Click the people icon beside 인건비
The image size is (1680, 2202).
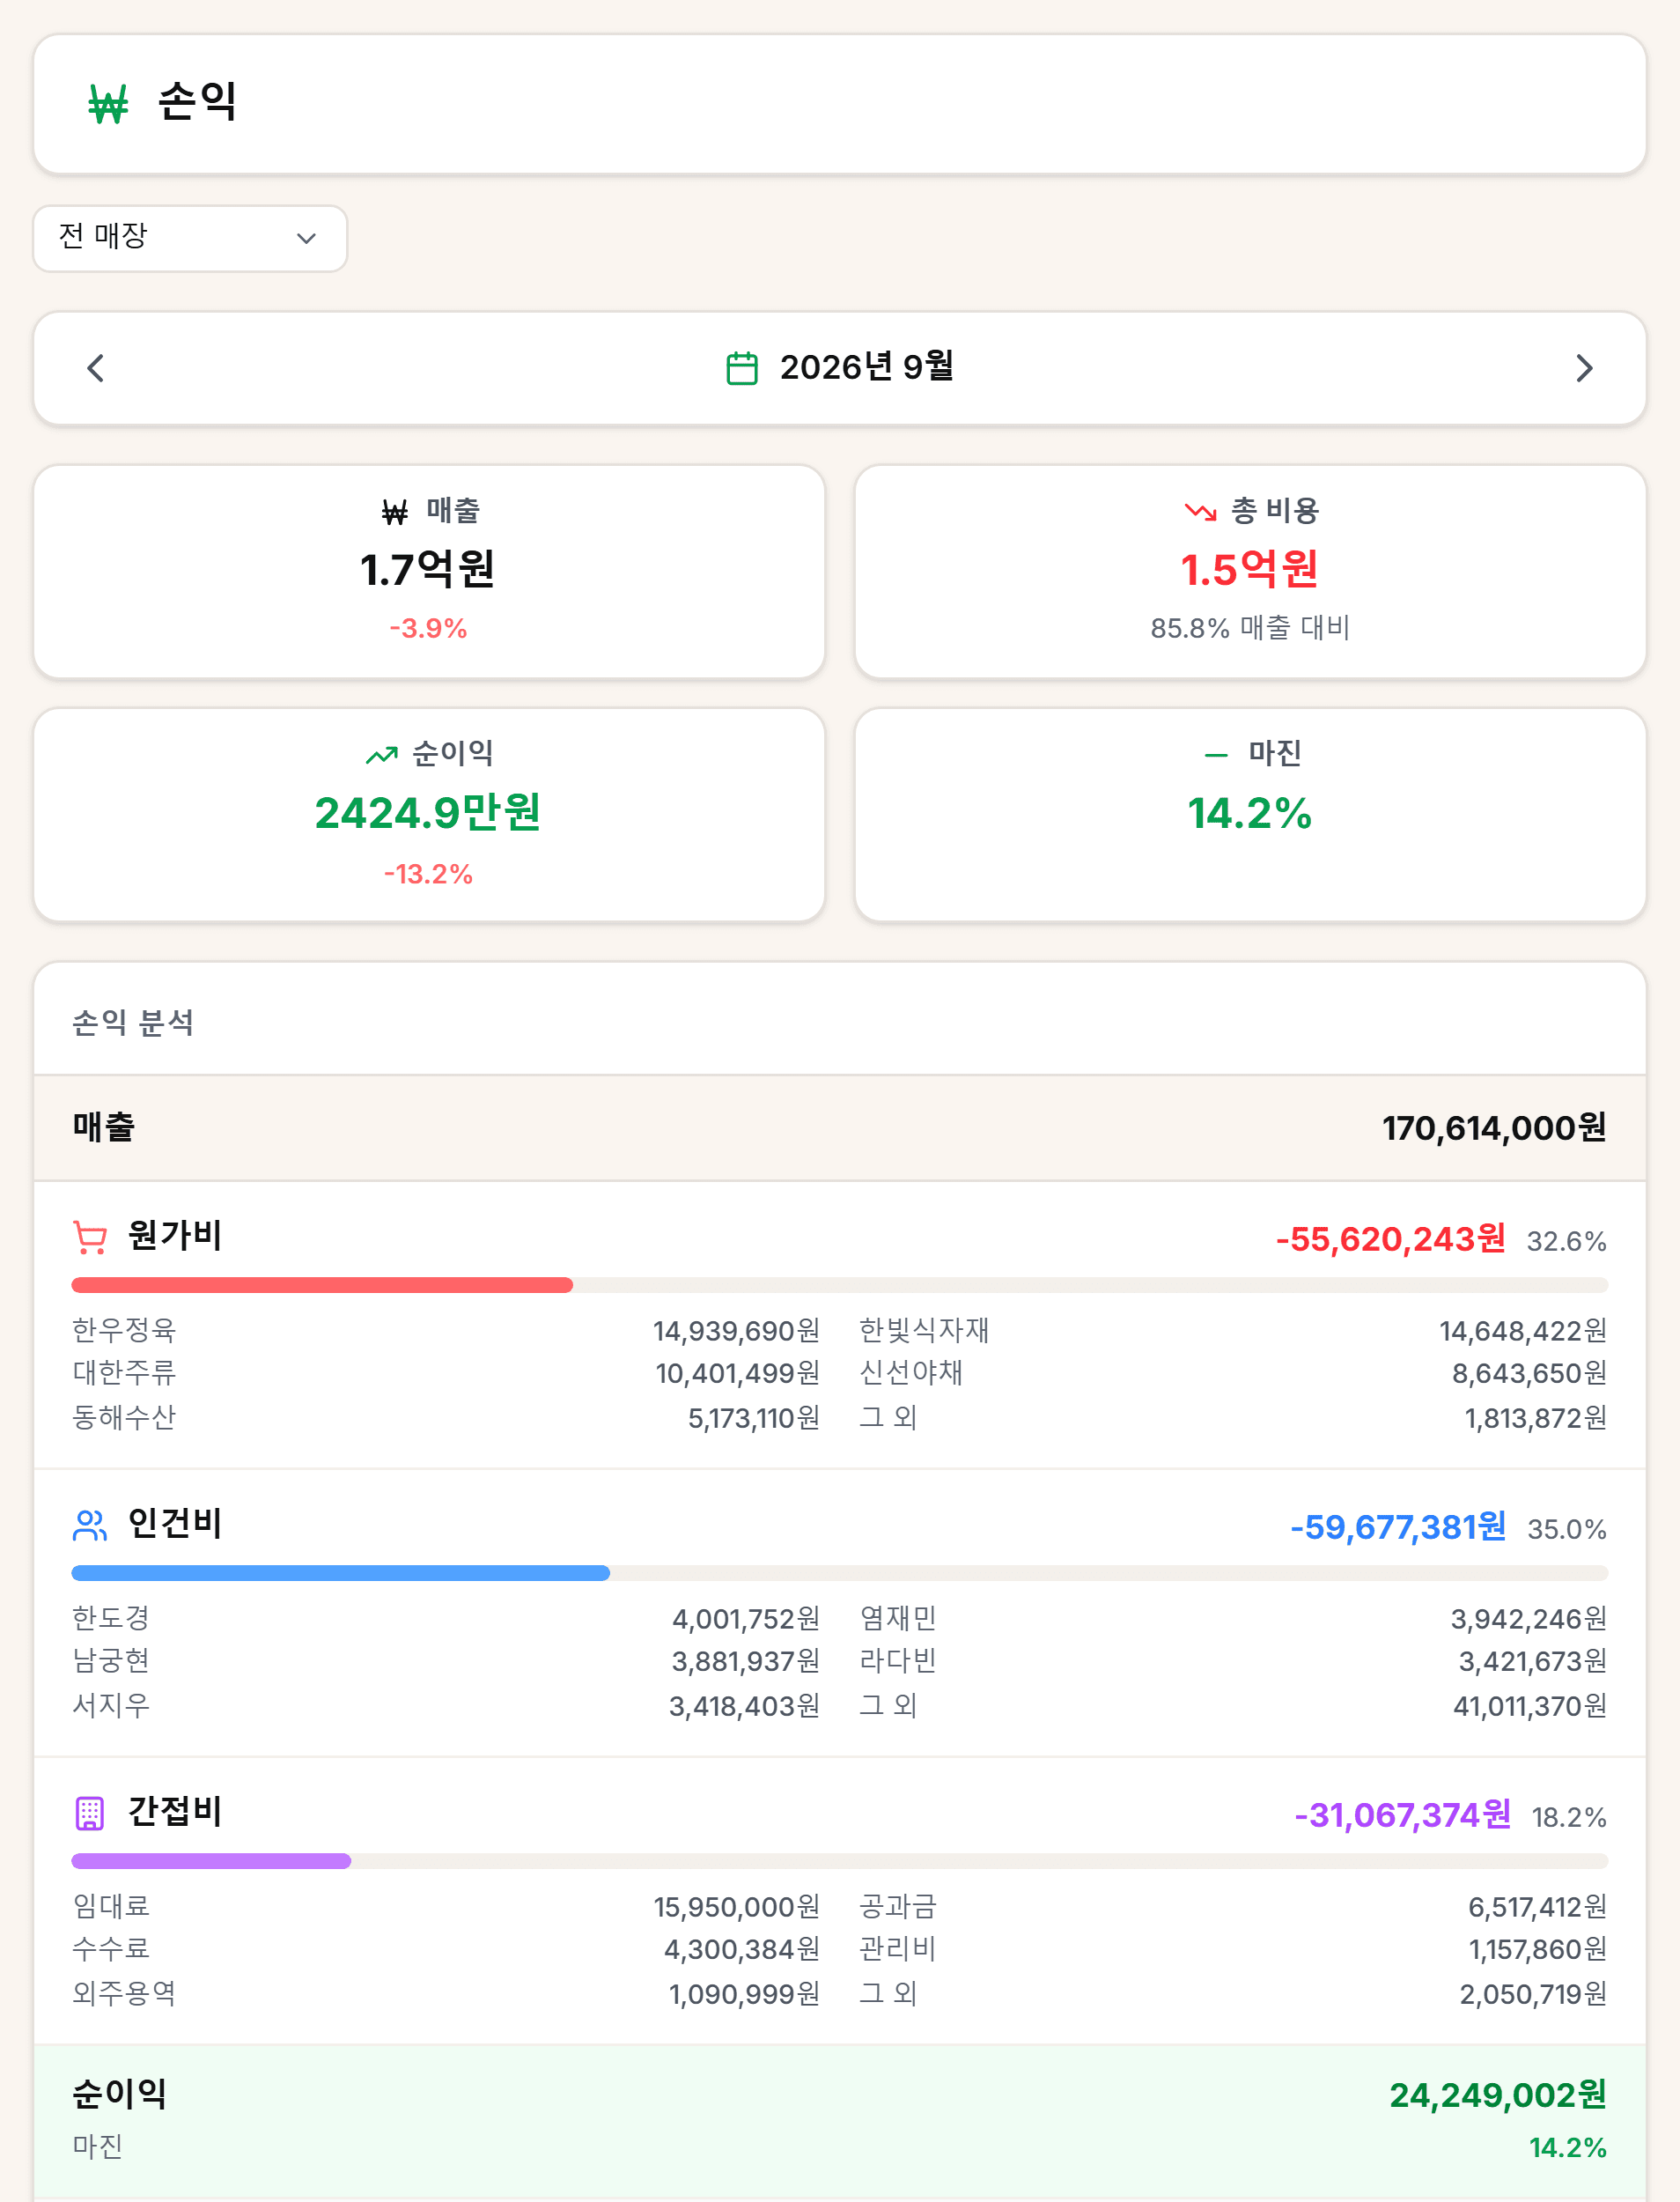90,1526
